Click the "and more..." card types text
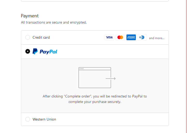Image resolution: width=187 pixels, height=133 pixels. point(156,38)
